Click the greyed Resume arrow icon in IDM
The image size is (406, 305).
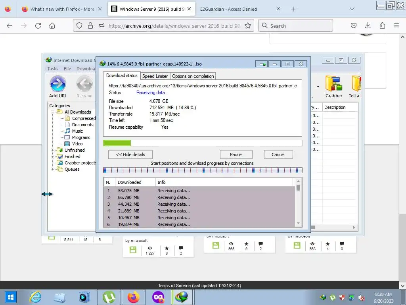[84, 84]
